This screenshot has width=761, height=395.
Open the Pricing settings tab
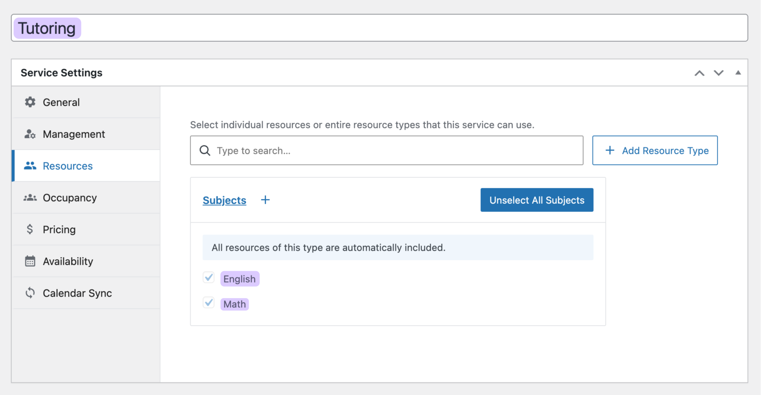coord(59,229)
